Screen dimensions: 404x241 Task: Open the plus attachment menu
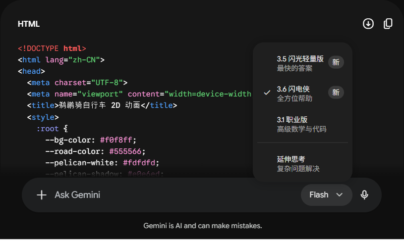click(x=42, y=195)
